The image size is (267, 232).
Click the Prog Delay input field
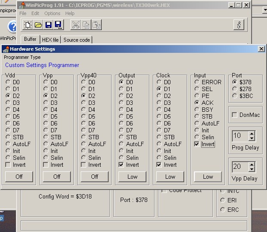coord(240,136)
